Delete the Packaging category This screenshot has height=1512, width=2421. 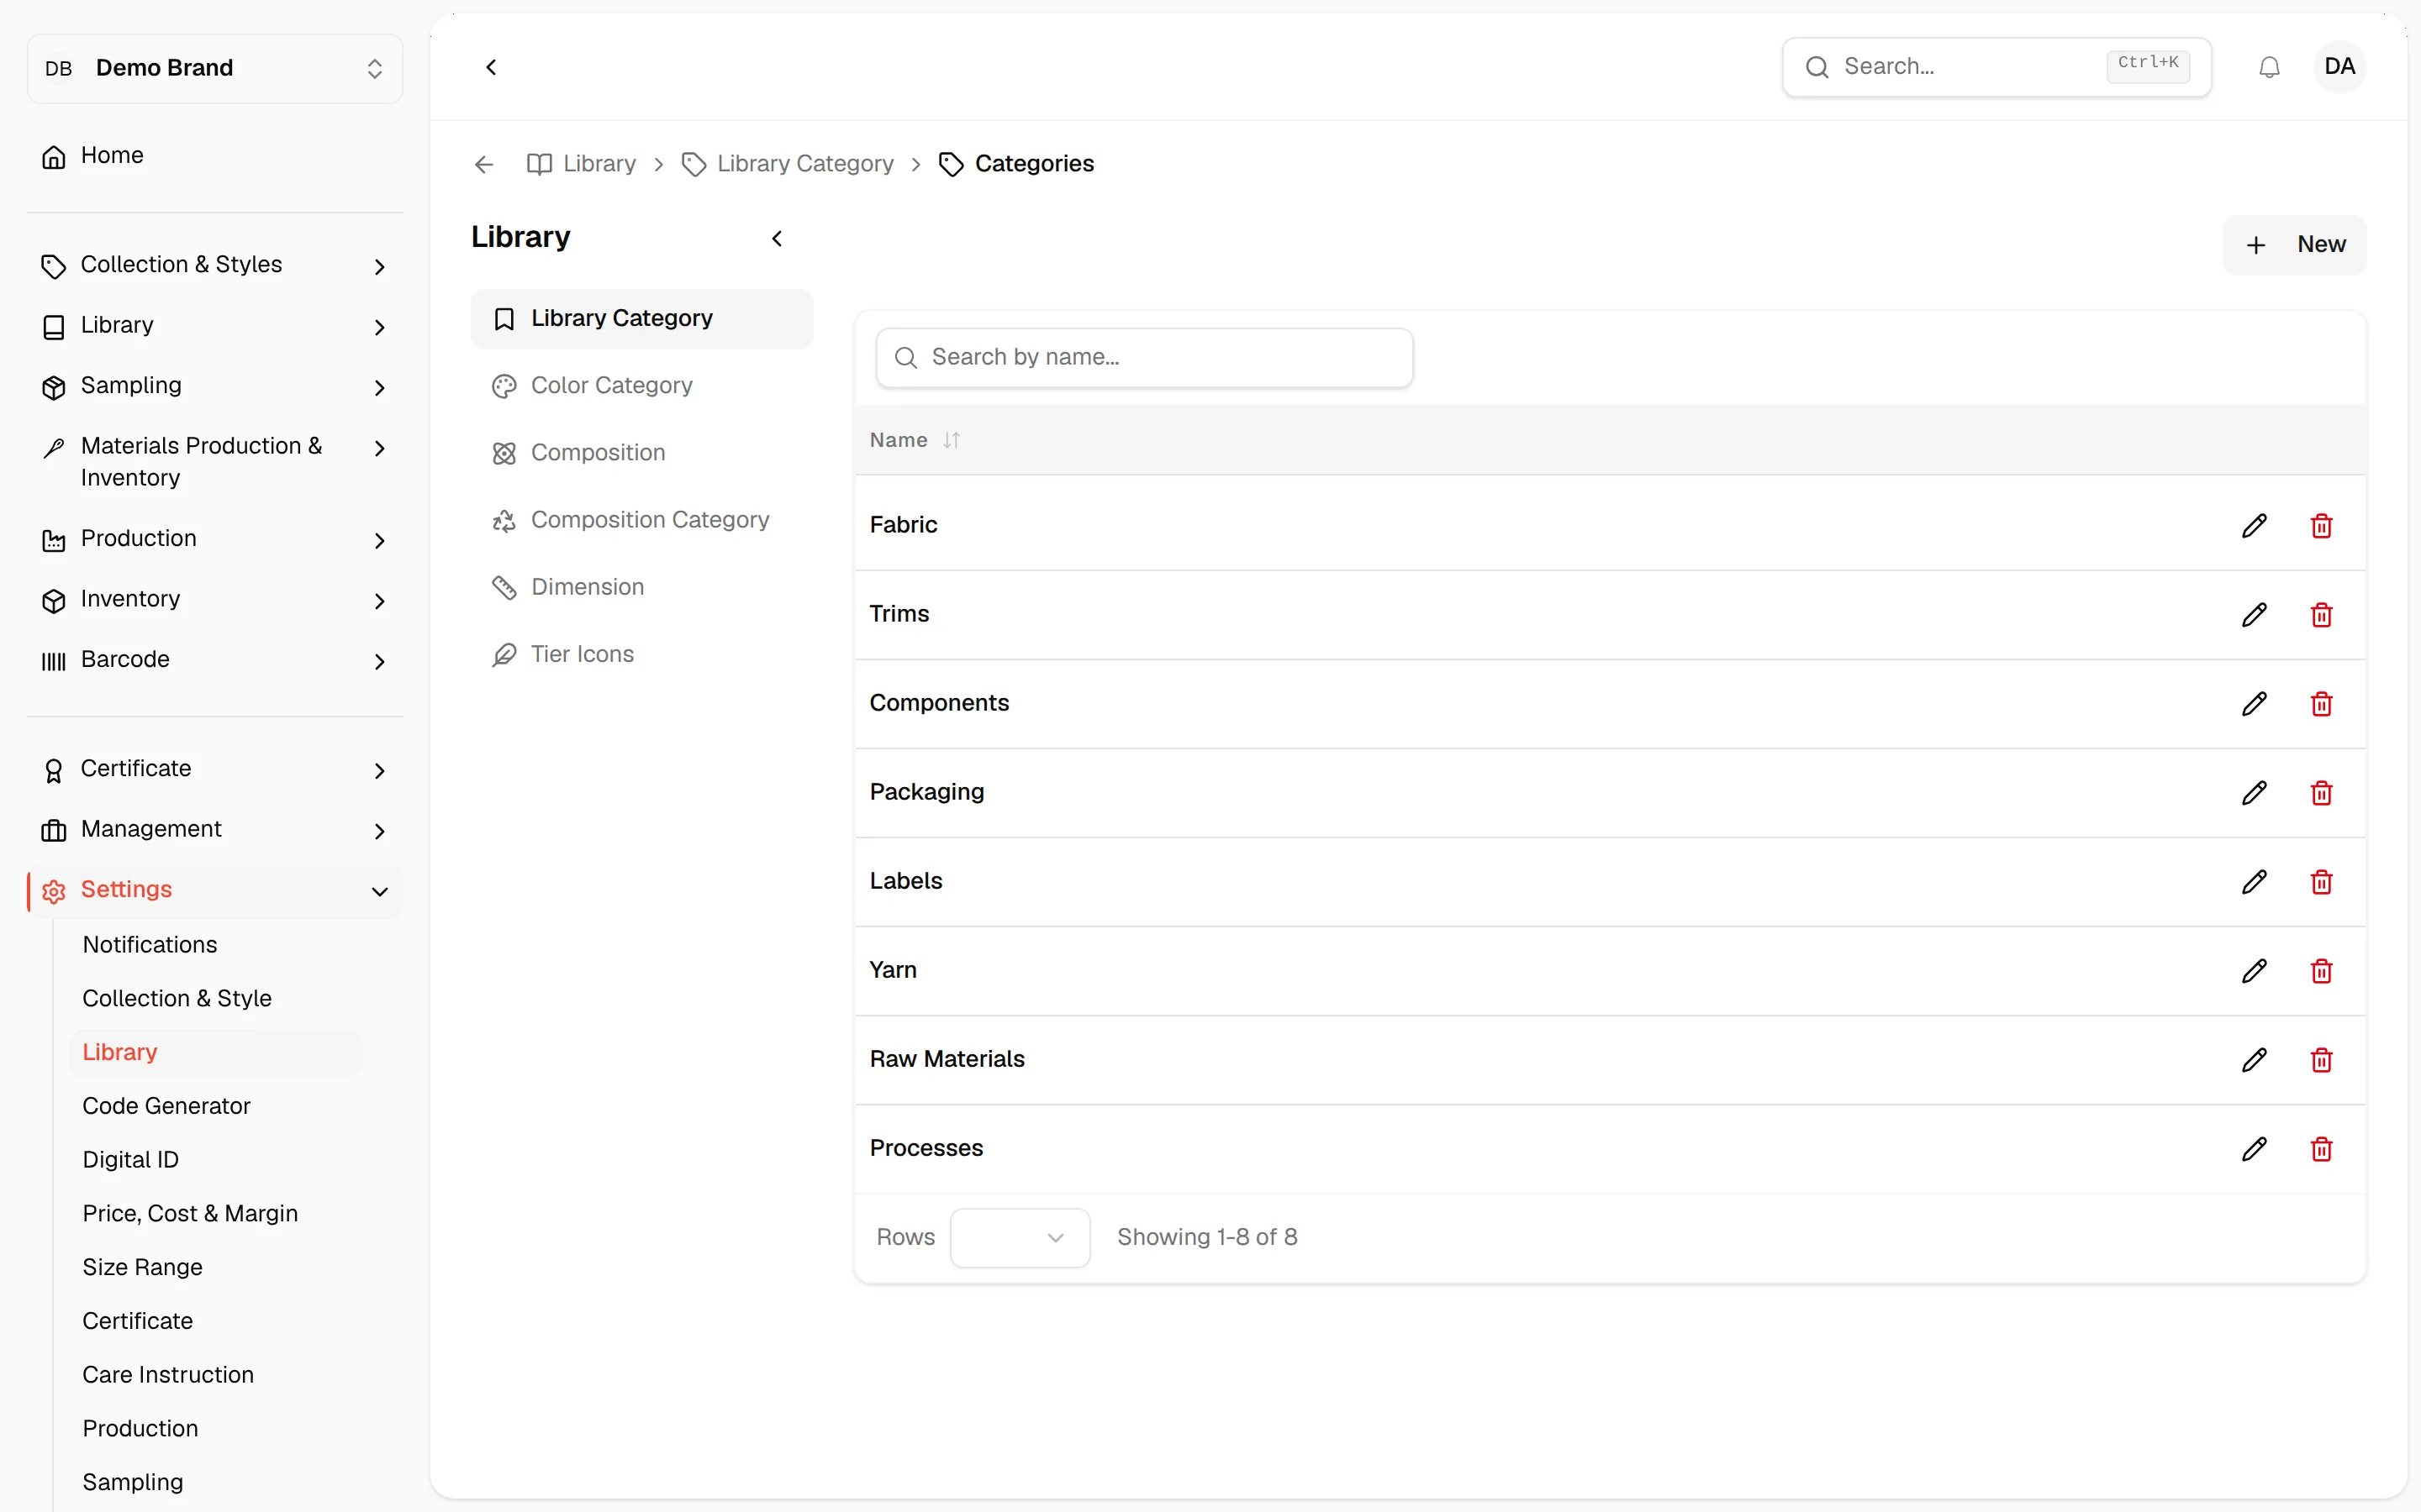[2321, 792]
